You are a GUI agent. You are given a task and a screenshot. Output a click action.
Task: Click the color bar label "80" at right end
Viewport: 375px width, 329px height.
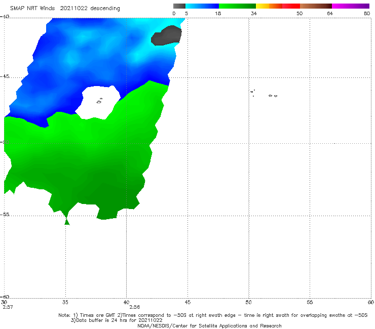click(367, 14)
